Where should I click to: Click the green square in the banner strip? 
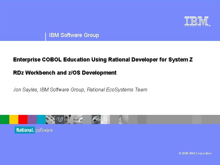point(5,119)
